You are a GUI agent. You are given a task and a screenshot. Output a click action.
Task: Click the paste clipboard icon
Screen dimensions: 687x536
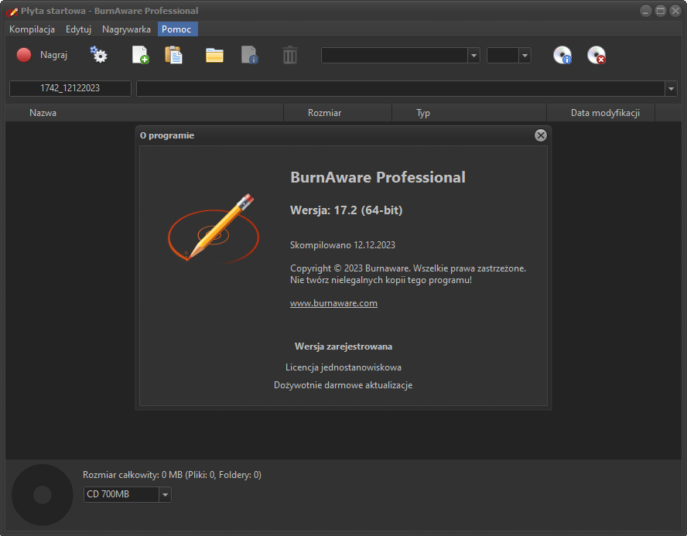point(173,55)
